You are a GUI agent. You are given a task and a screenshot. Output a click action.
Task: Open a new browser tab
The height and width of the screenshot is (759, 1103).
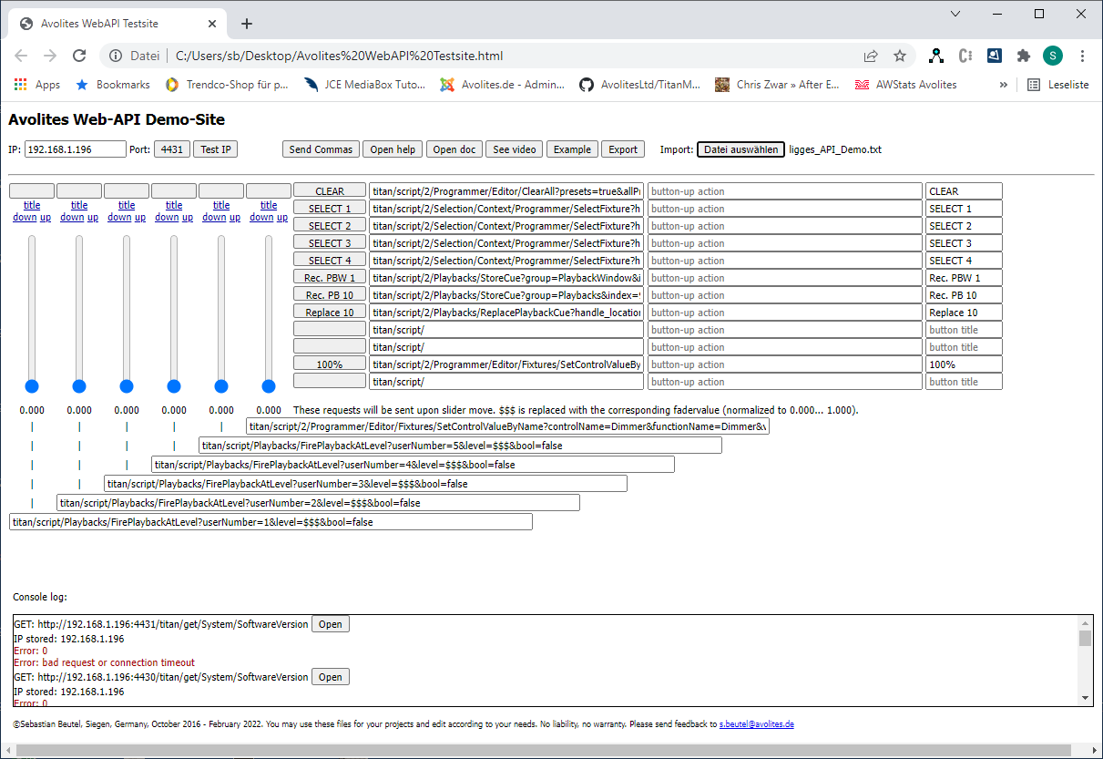(x=246, y=24)
